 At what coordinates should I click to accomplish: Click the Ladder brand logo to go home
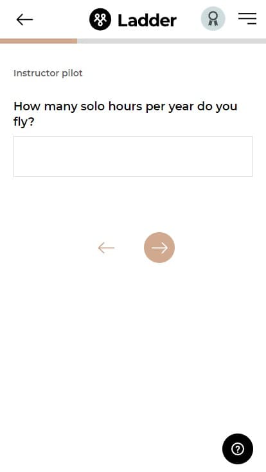click(133, 20)
